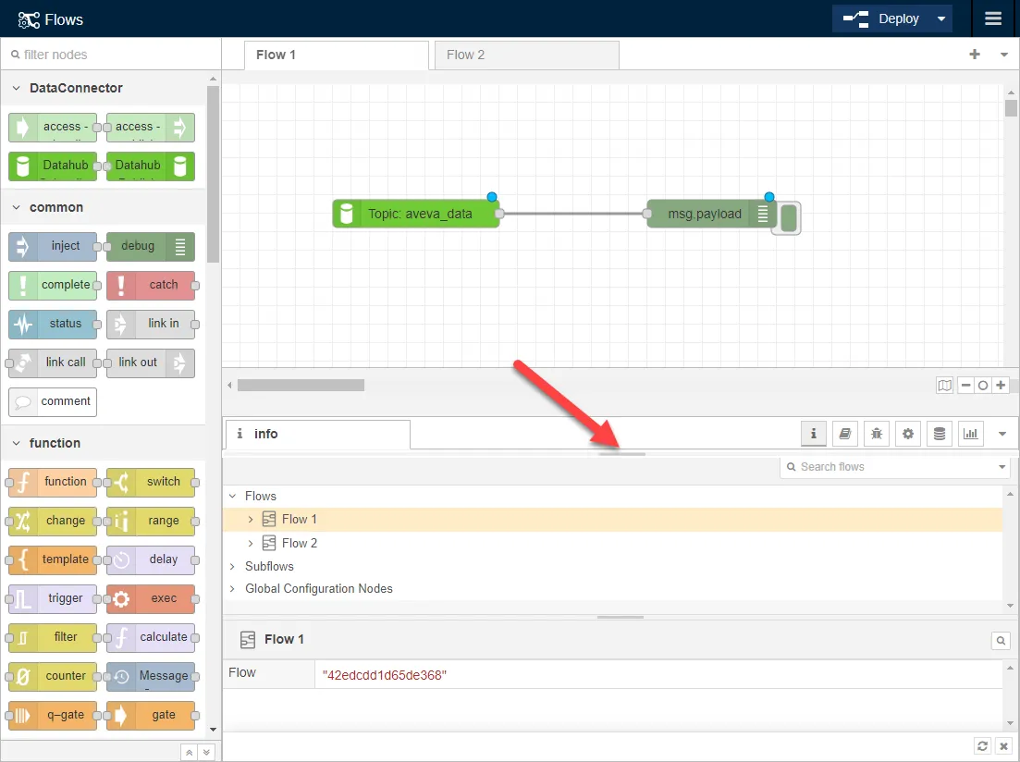This screenshot has width=1020, height=762.
Task: Click the palette vertical scrollbar thumb
Action: (213, 175)
